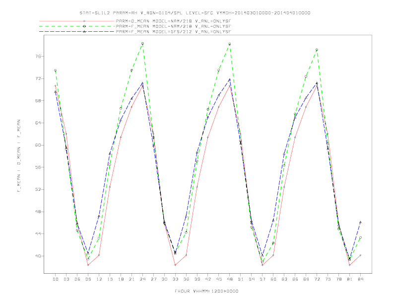Click the x-axis tick label 51
Screen dimensions: 393x304
coord(241,279)
